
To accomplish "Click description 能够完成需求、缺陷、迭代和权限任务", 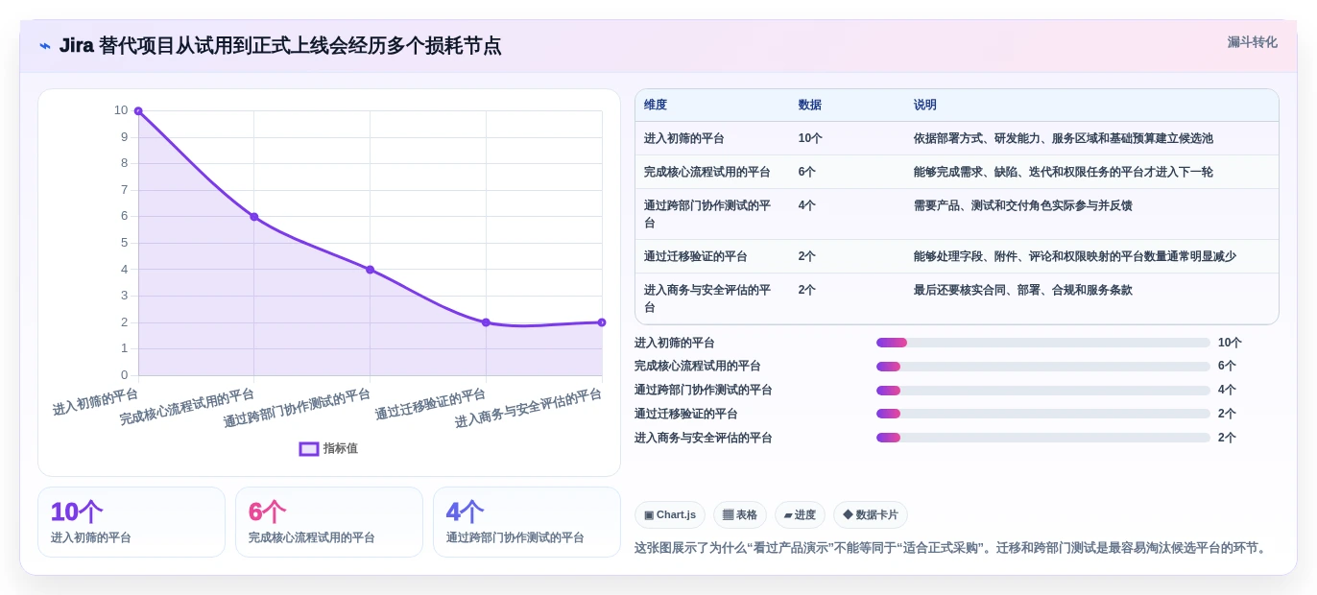I will 1064,172.
